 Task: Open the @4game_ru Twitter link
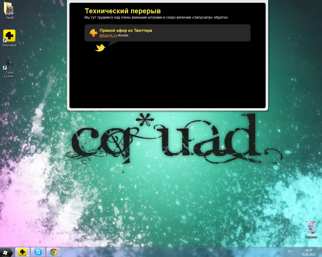pos(108,35)
